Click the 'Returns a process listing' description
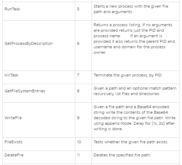Screen dimensions: 182x165 point(134,39)
